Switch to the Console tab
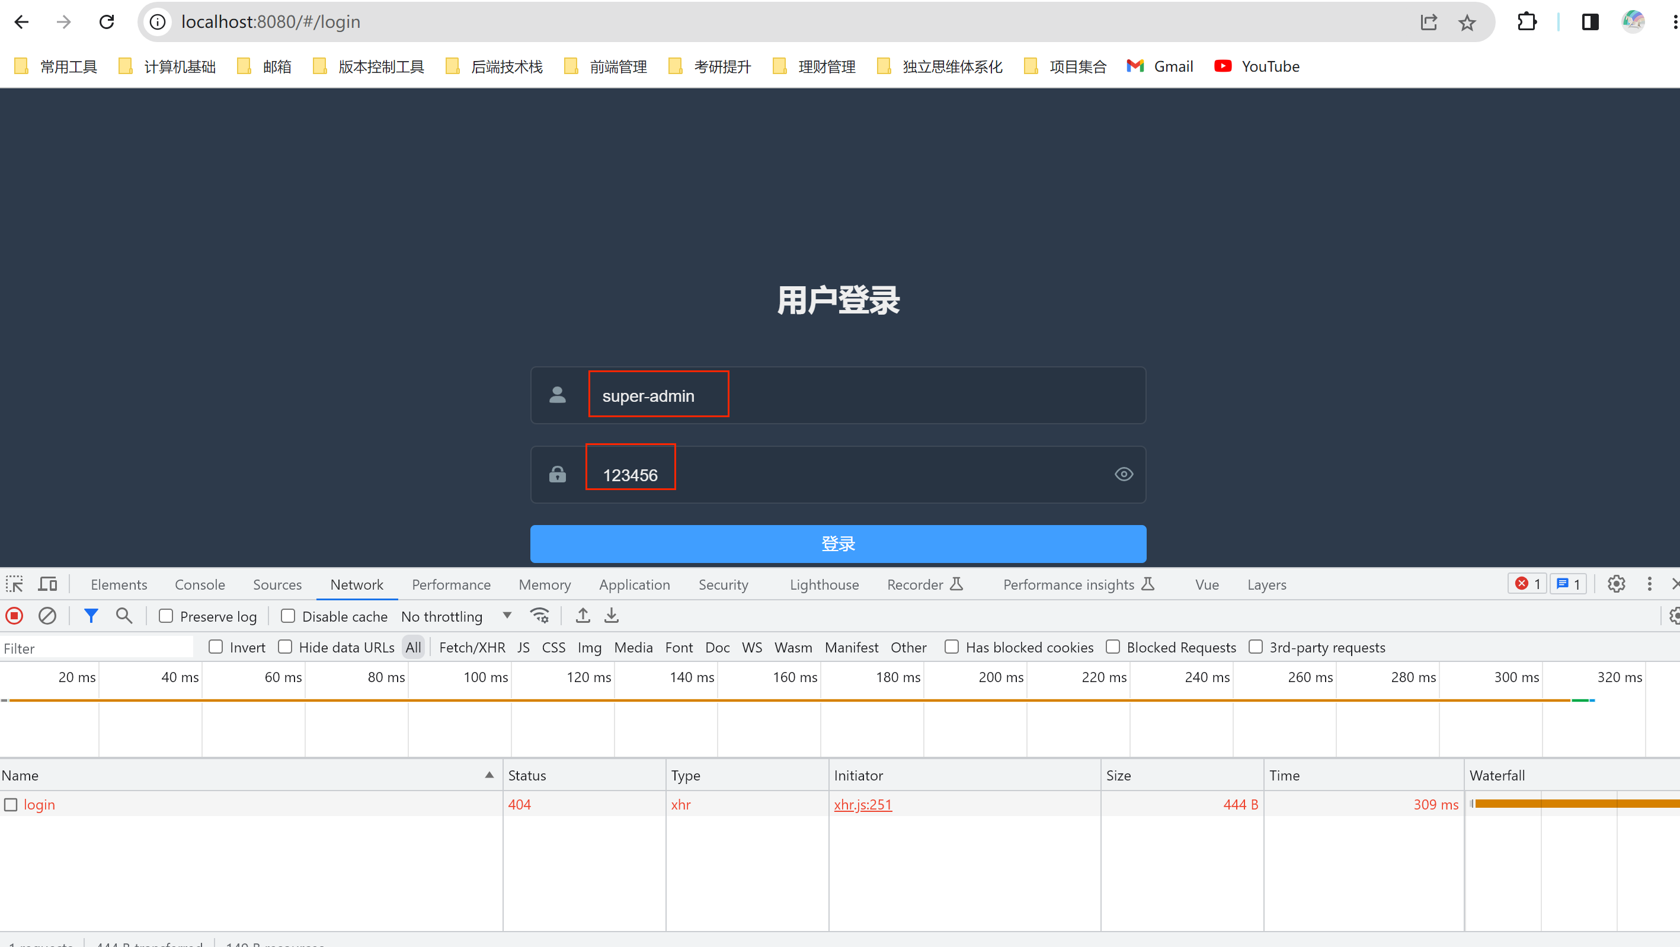Screen dimensions: 1680x947 pyautogui.click(x=200, y=584)
